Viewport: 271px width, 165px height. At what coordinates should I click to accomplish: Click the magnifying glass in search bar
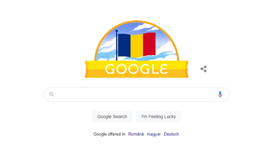pyautogui.click(x=52, y=94)
